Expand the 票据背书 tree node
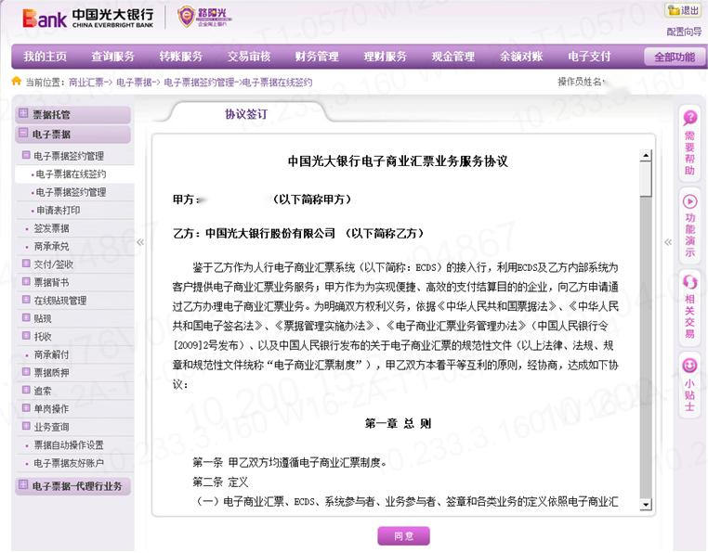The image size is (708, 553). 26,281
